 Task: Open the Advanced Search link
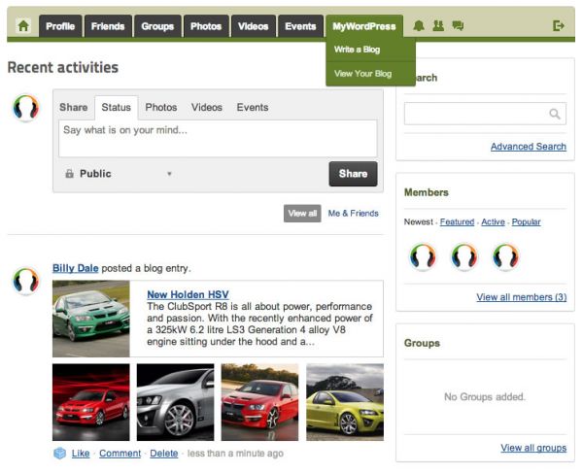[528, 147]
